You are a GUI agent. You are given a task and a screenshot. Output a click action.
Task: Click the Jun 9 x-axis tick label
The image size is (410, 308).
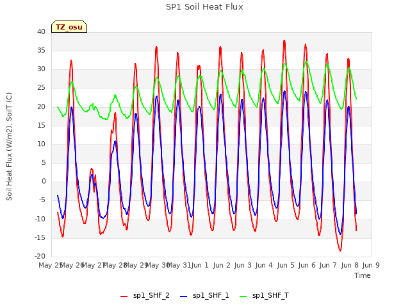pos(371,265)
